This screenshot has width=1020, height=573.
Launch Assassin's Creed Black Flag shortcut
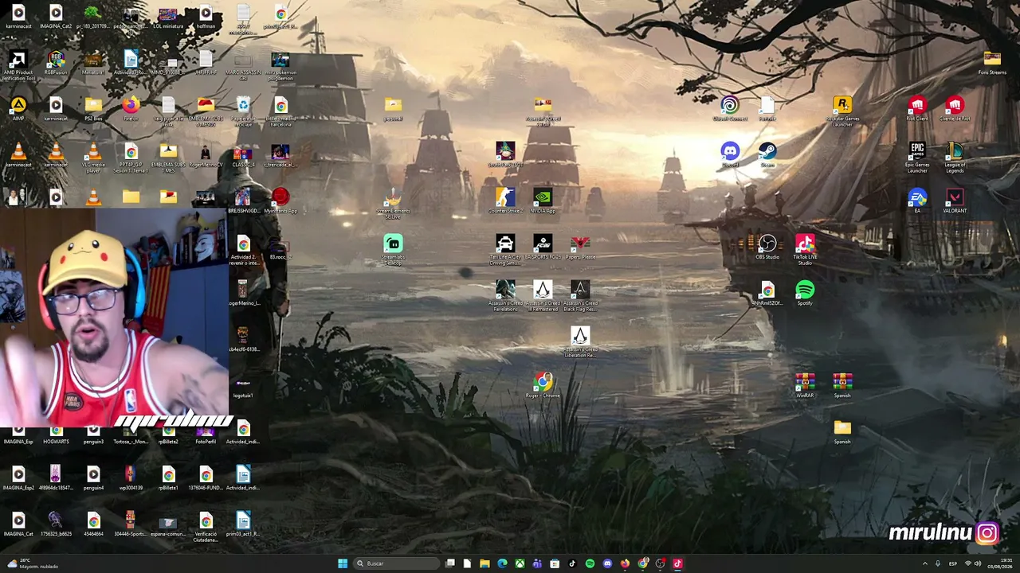click(x=580, y=296)
